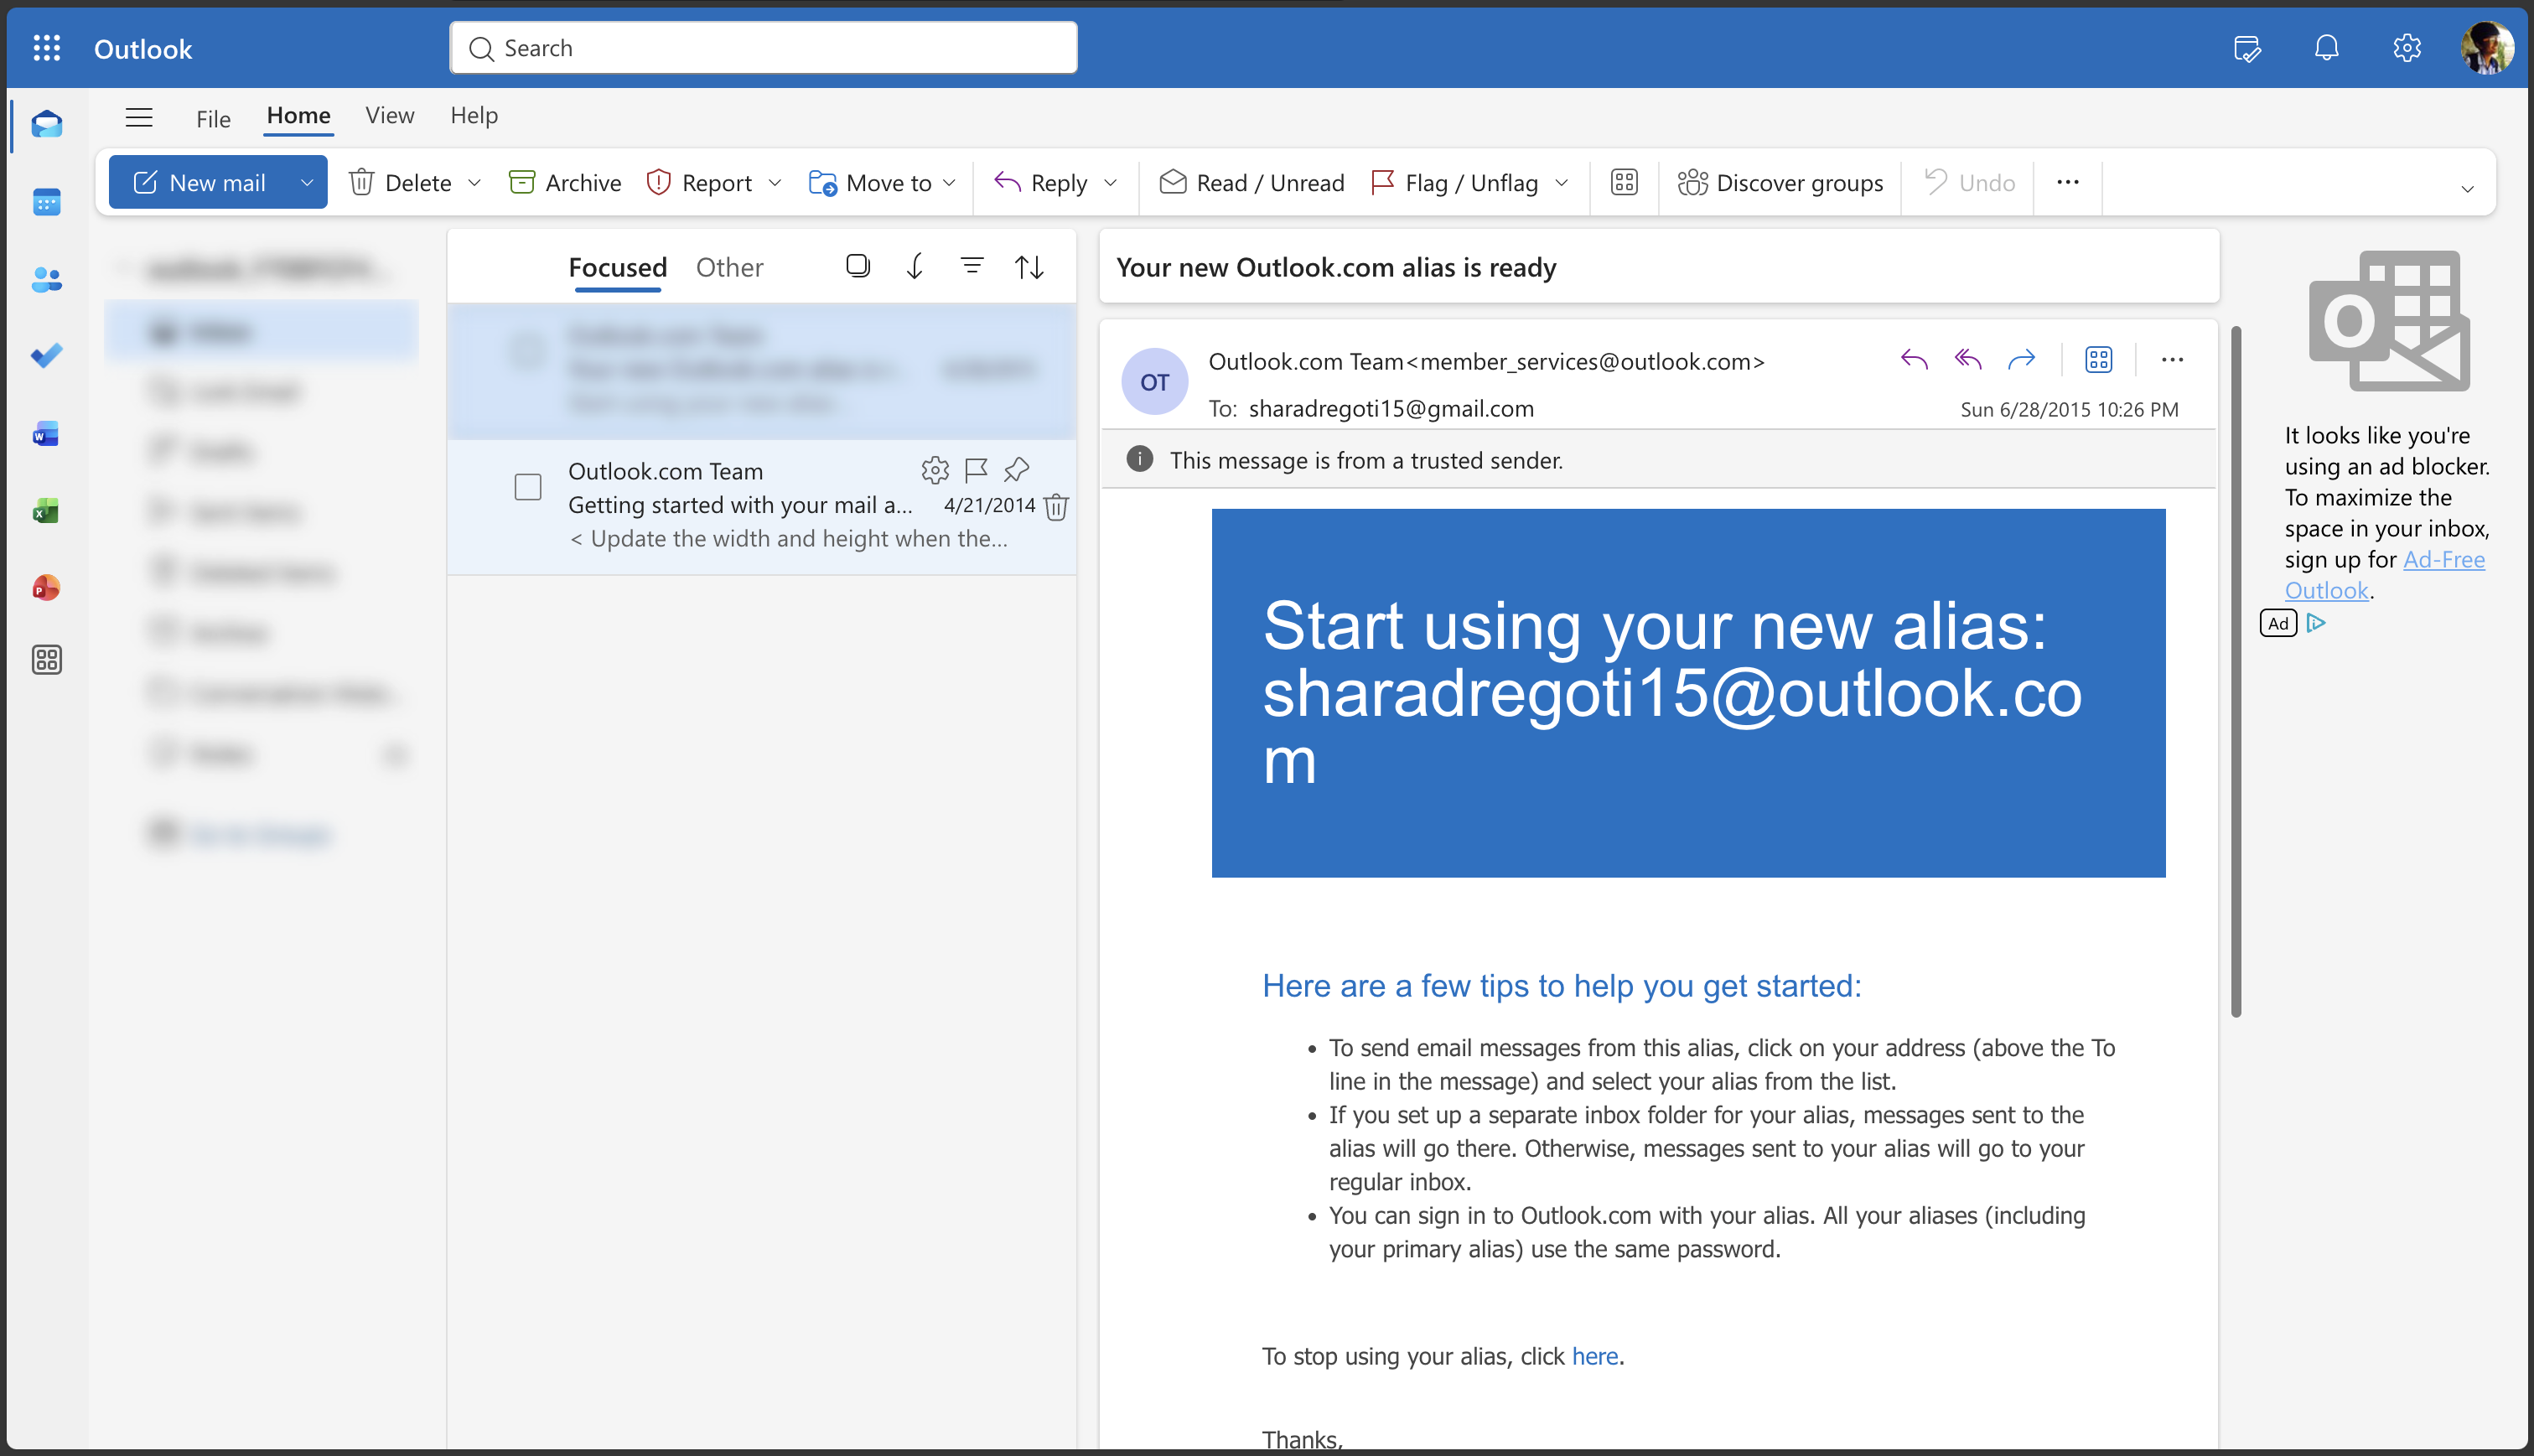
Task: Open Apps icon in reading pane
Action: pyautogui.click(x=2099, y=359)
